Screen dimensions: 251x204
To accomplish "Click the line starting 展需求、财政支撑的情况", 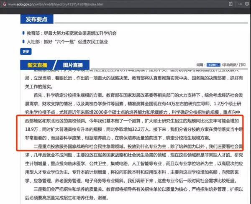I will (x=133, y=104).
